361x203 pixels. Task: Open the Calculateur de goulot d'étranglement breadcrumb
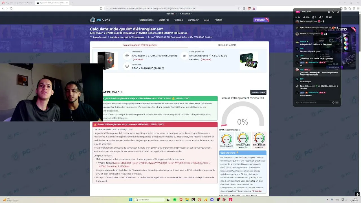pos(127,37)
